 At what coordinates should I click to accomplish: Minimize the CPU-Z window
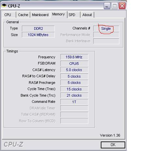click(107, 6)
